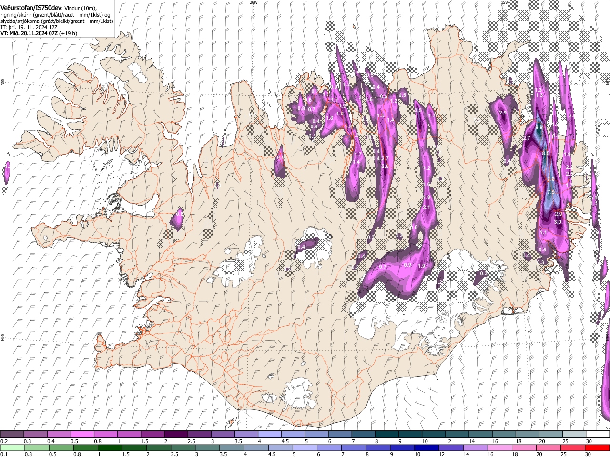Screen dimensions: 610x458
Task: Click the 3.0 precipitation value on the map
Action: (x=558, y=222)
